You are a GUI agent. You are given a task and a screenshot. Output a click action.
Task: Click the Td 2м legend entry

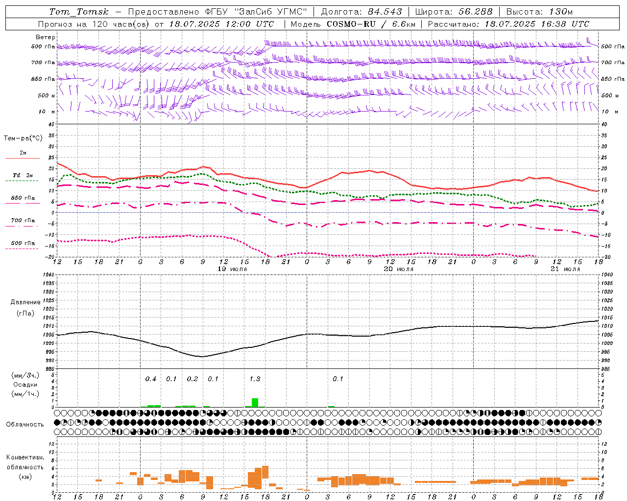[23, 175]
